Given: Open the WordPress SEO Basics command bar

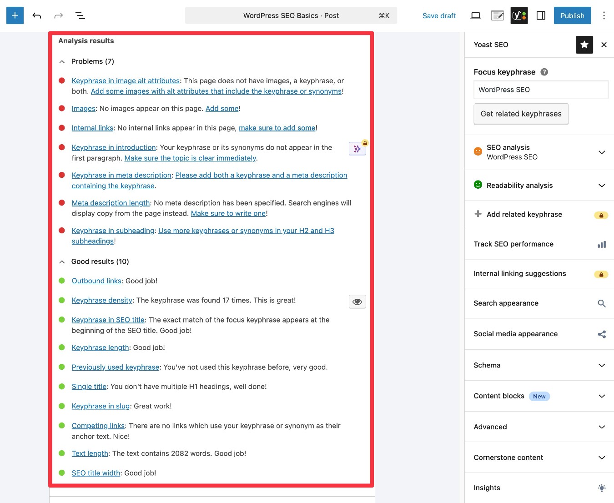Looking at the screenshot, I should click(291, 15).
